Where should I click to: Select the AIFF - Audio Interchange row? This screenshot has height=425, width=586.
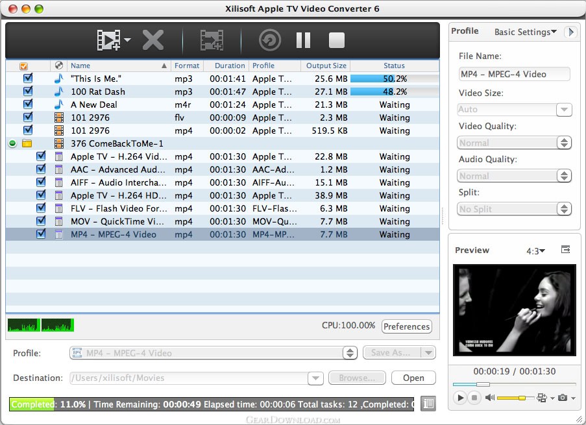pyautogui.click(x=223, y=182)
